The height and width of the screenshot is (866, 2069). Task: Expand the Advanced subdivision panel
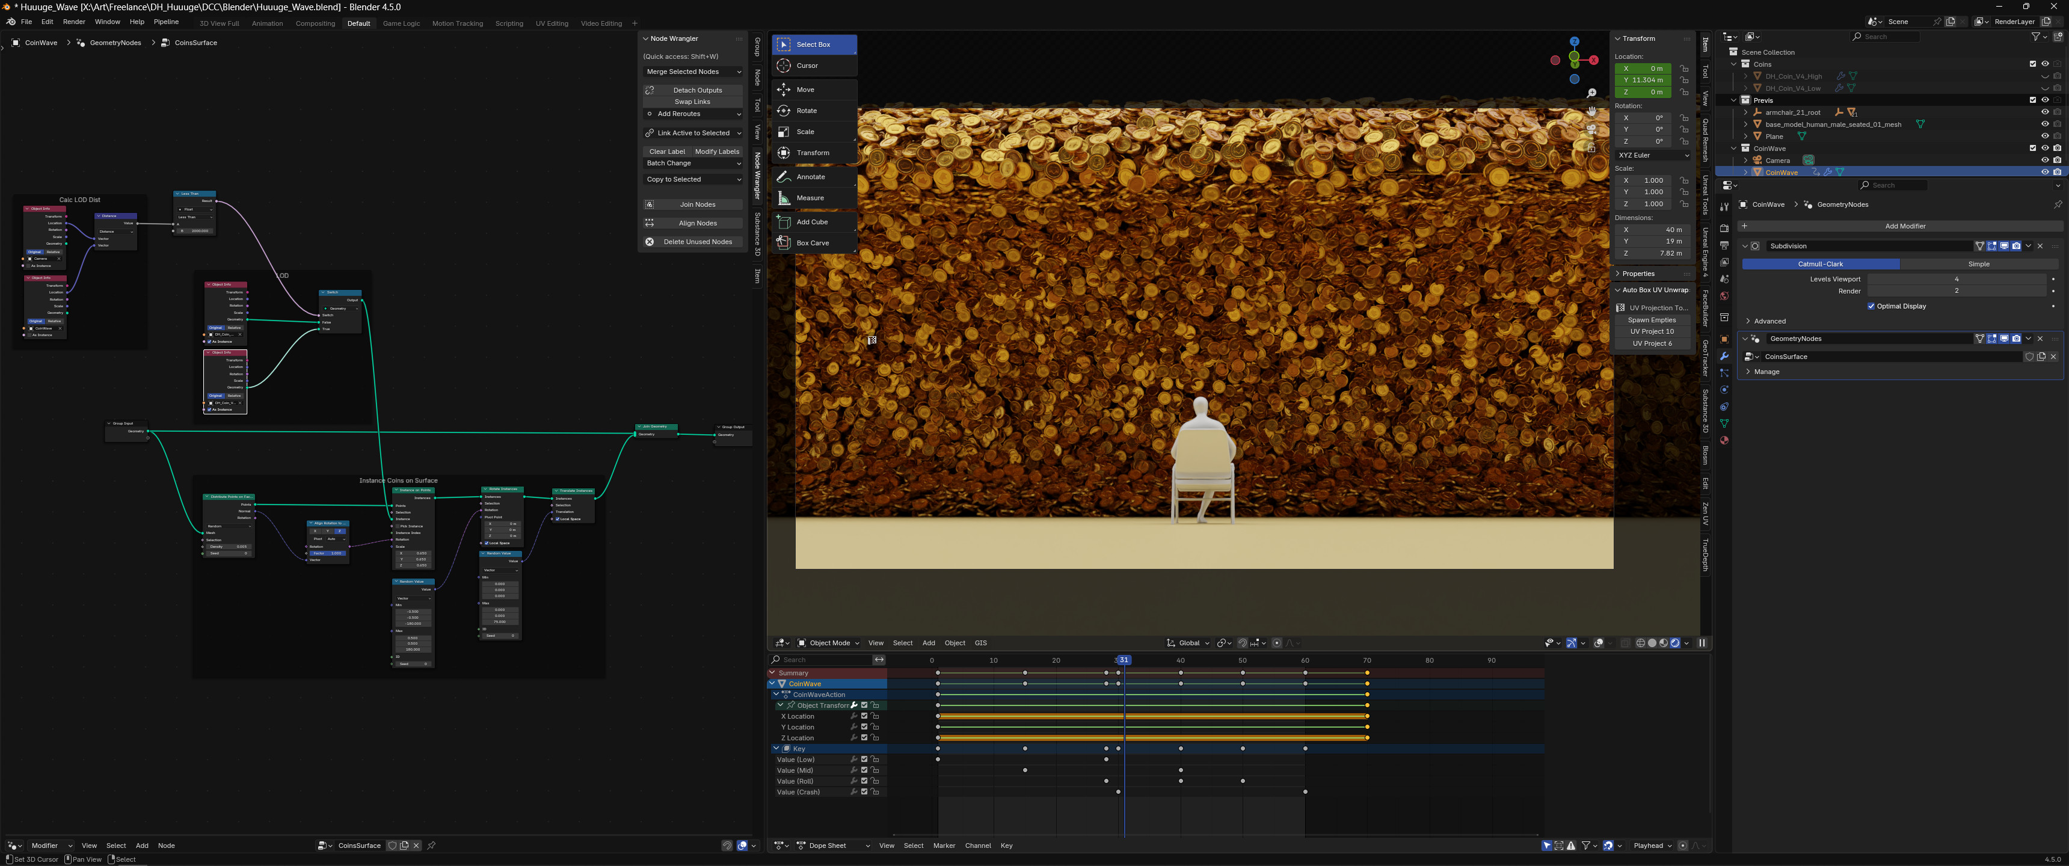pos(1769,321)
